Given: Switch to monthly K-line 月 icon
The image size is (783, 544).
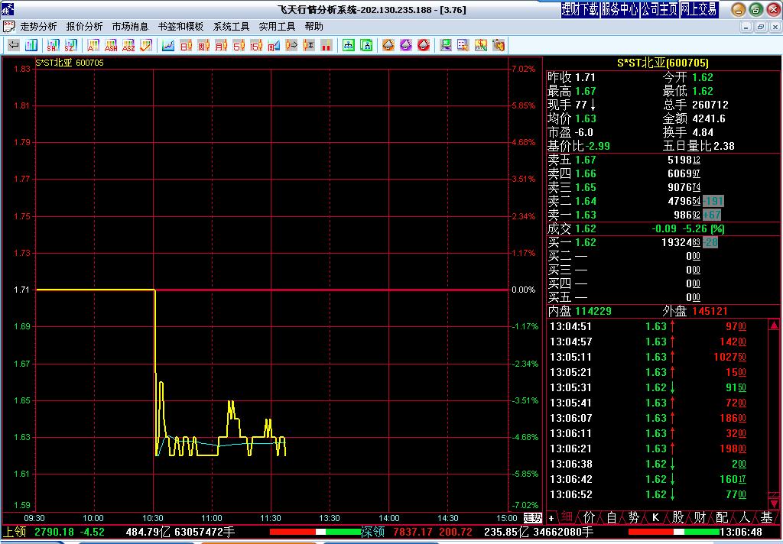Looking at the screenshot, I should tap(221, 45).
